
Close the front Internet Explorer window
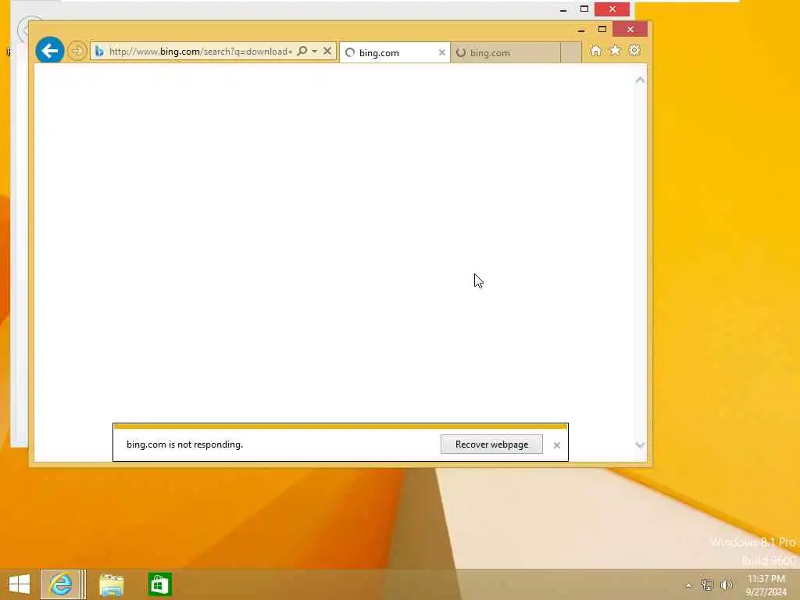pos(630,29)
